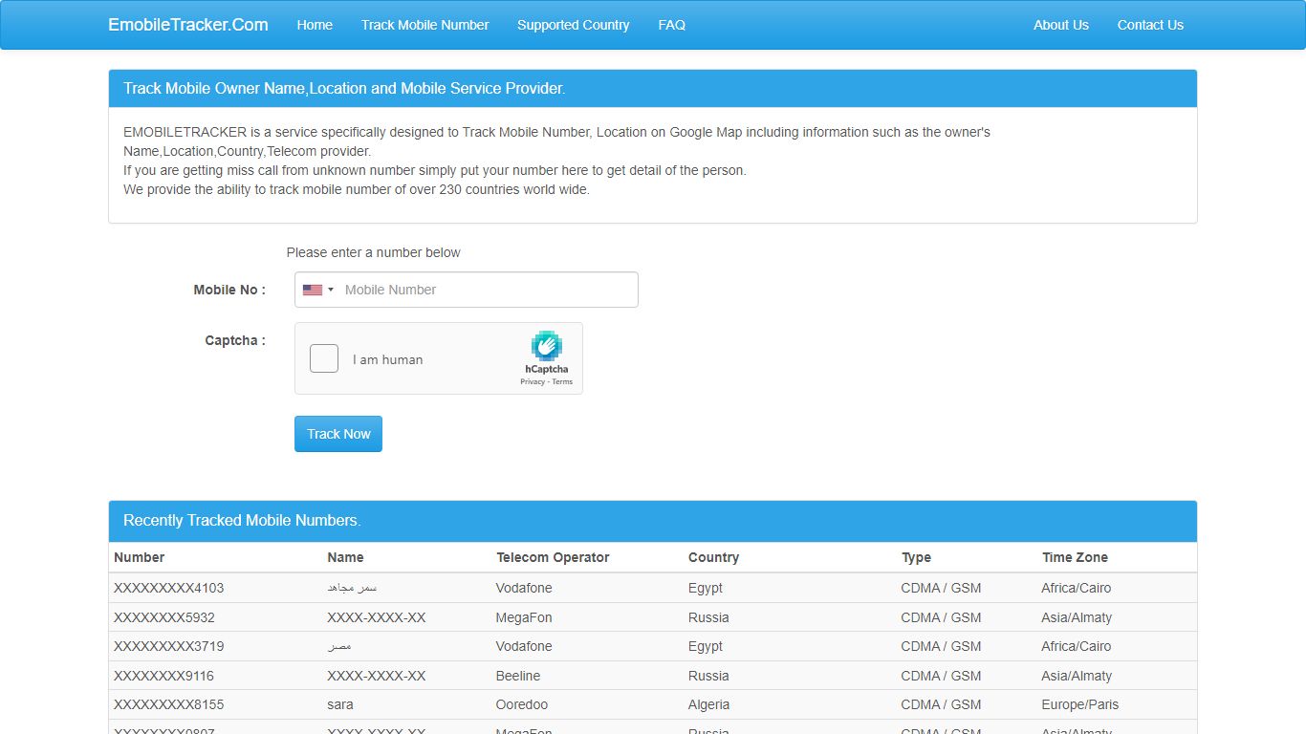Screen dimensions: 1306x734
Task: Click the Country column header
Action: pyautogui.click(x=713, y=557)
